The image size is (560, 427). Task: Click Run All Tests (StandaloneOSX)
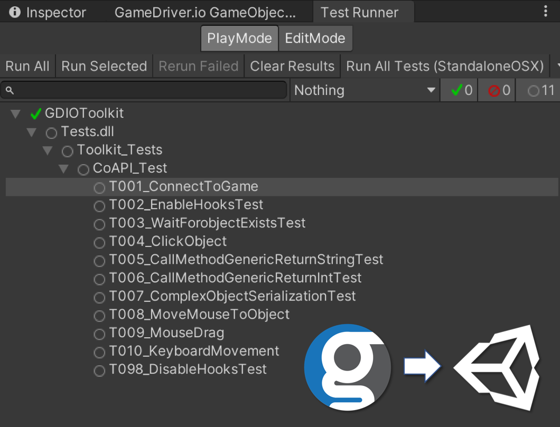[445, 66]
